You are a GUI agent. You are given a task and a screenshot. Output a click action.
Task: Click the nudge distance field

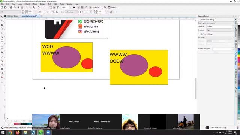pos(86,12)
